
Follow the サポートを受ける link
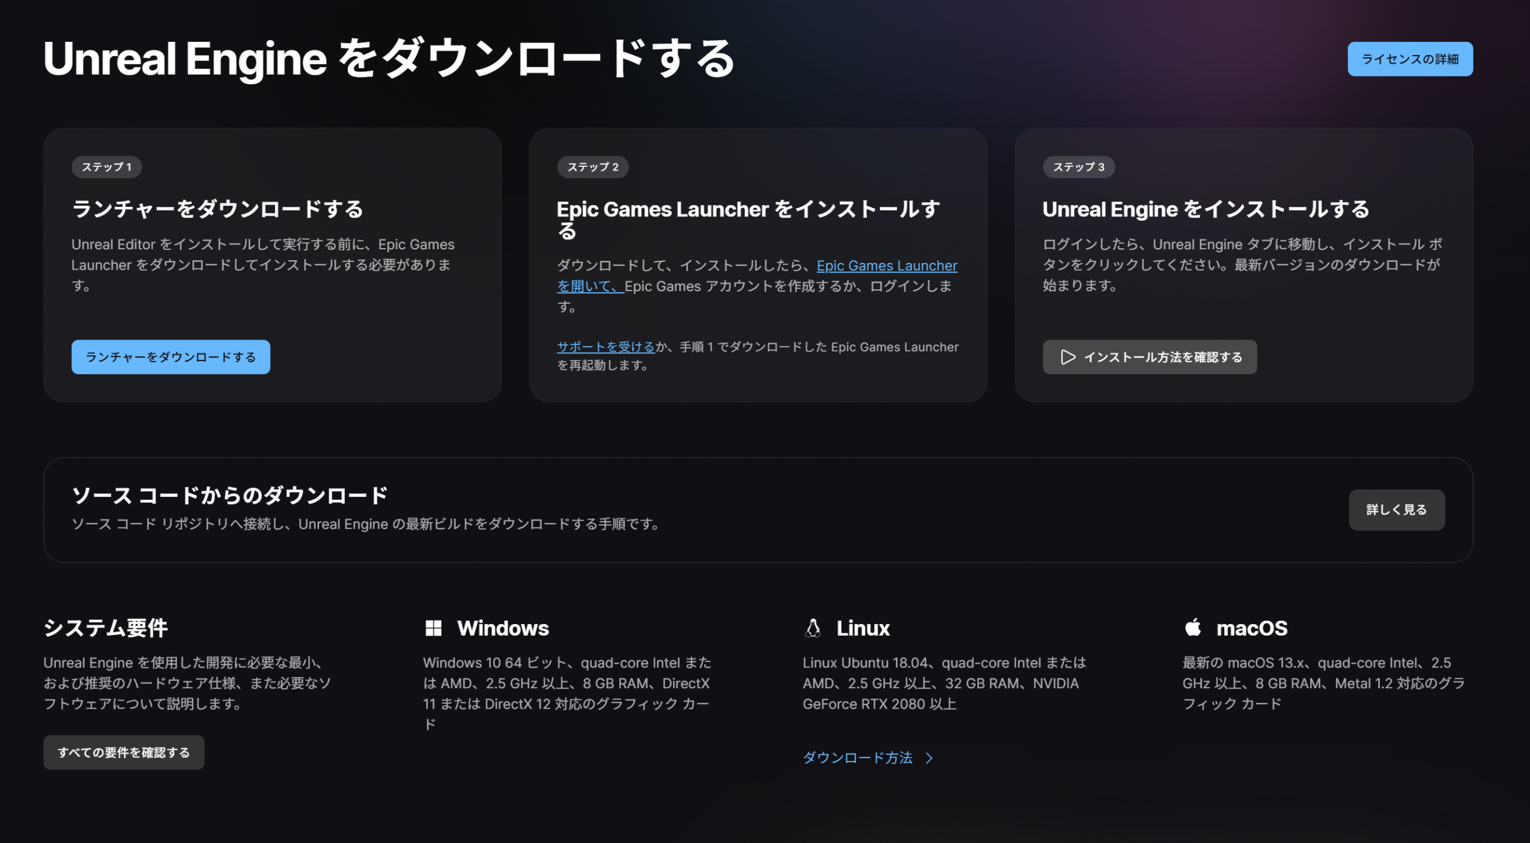pos(606,347)
